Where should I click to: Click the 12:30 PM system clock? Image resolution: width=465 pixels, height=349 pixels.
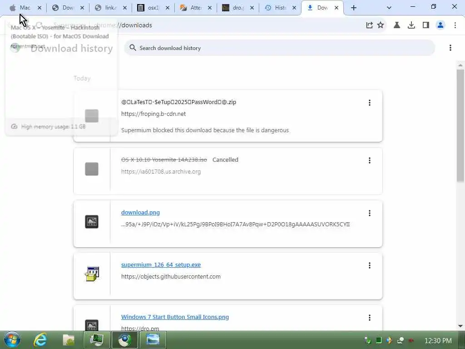(x=438, y=341)
